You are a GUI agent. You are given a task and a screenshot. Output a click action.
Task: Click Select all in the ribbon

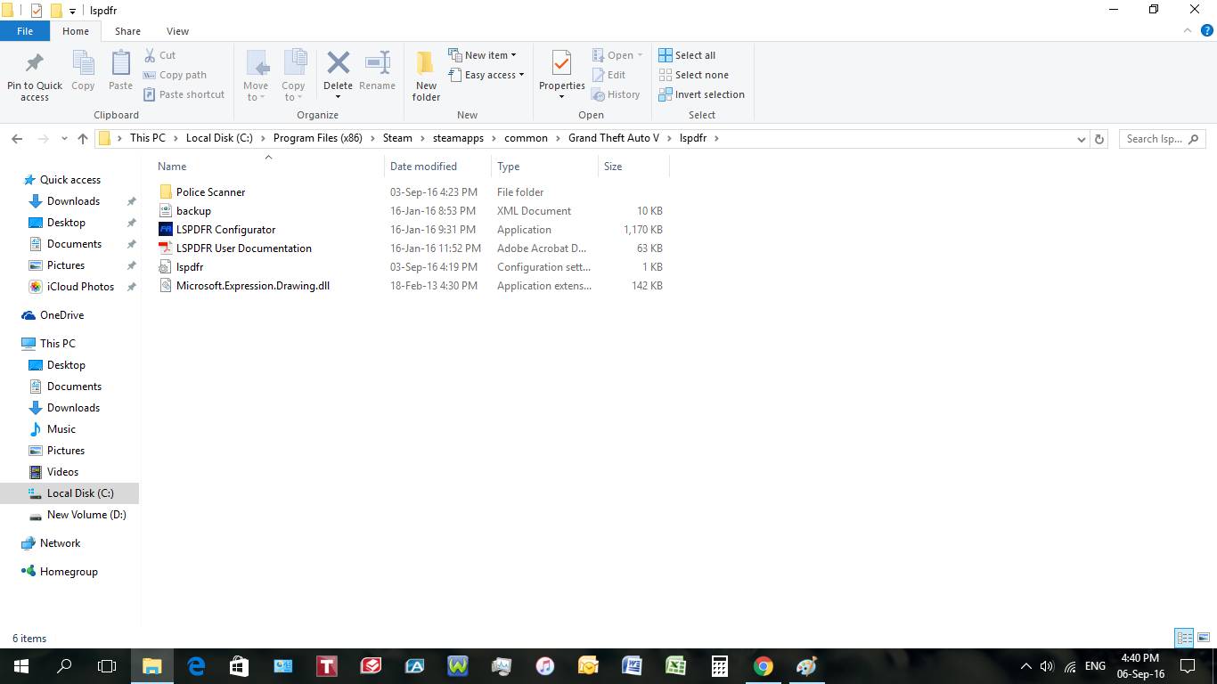(x=687, y=55)
